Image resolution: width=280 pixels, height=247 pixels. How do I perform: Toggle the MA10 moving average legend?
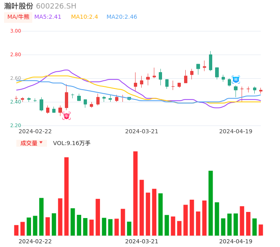click(84, 17)
